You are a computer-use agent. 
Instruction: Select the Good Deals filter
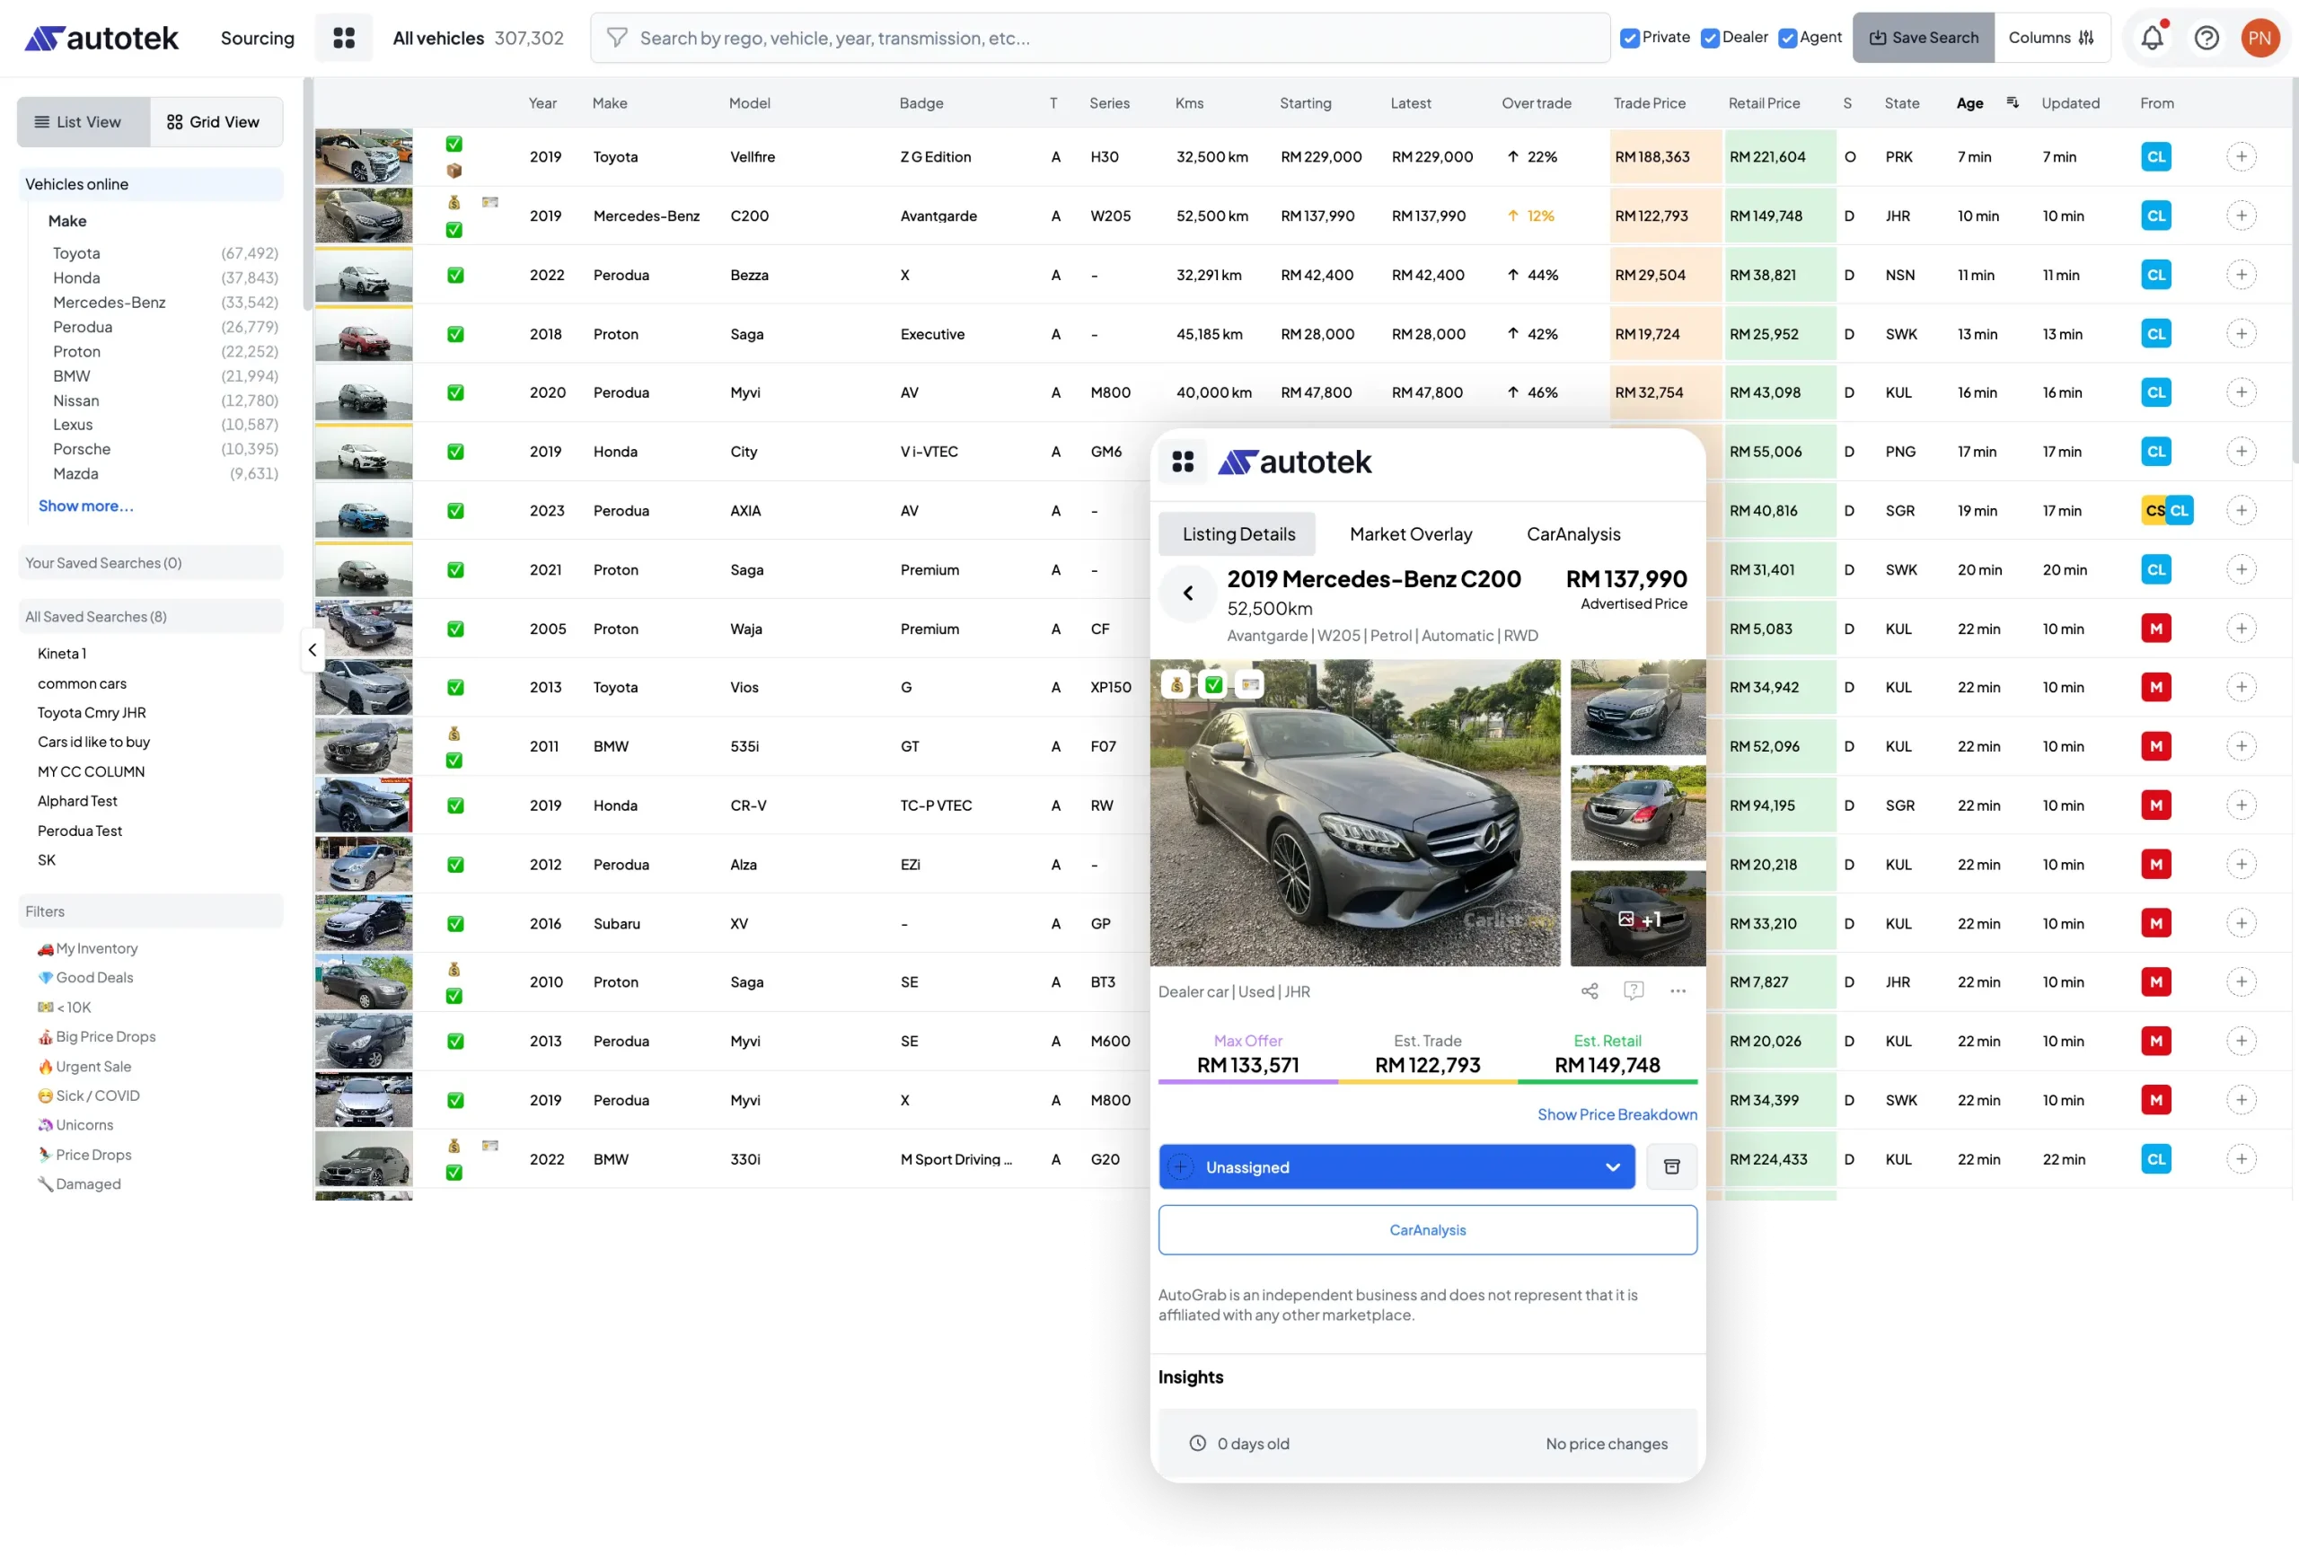pyautogui.click(x=85, y=976)
